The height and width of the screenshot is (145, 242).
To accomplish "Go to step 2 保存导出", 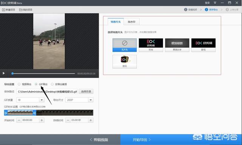I will coord(211,9).
